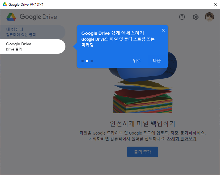Select the 내 컴퓨터 sidebar tab
Image resolution: width=220 pixels, height=175 pixels.
[x=33, y=32]
